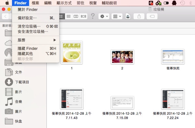Viewport: 195px width, 128px height.
Task: Open the 編輯 menu
Action: [x=48, y=3]
